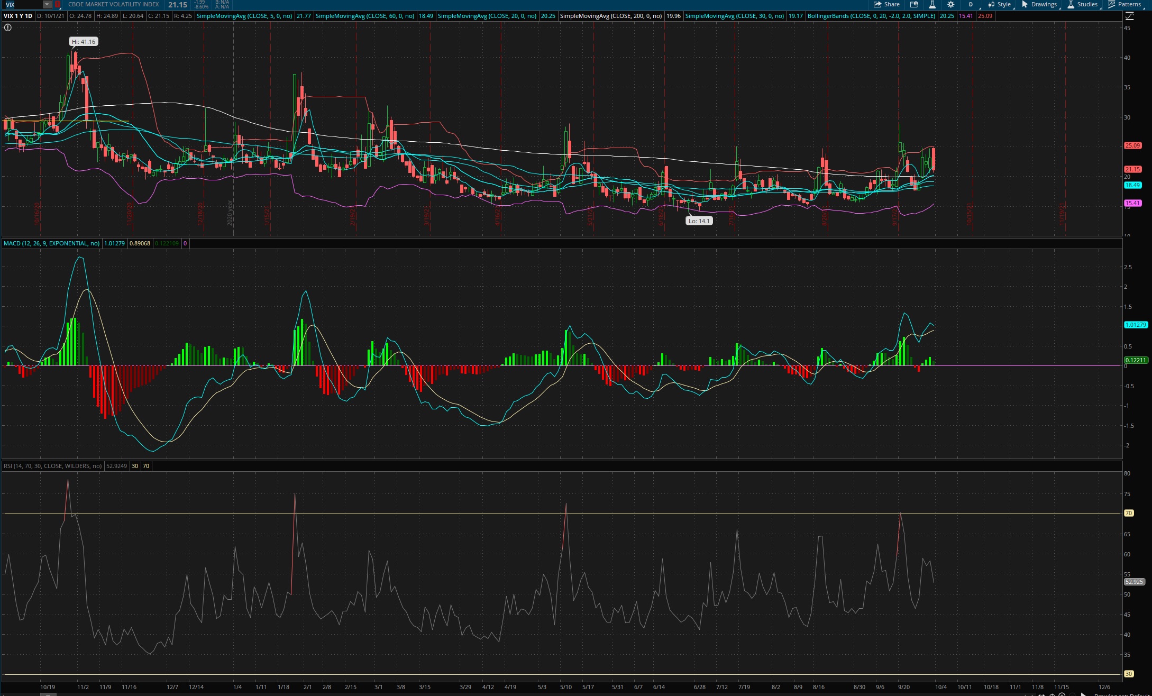The width and height of the screenshot is (1152, 696).
Task: Click the 19.96 SMA 200 value
Action: click(x=673, y=16)
